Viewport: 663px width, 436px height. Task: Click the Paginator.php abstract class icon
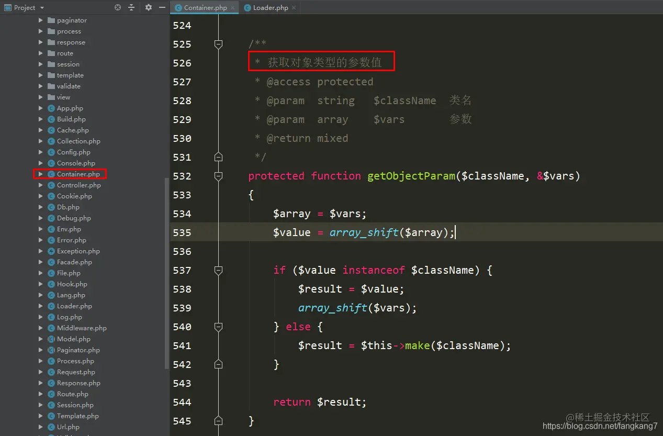(x=51, y=350)
